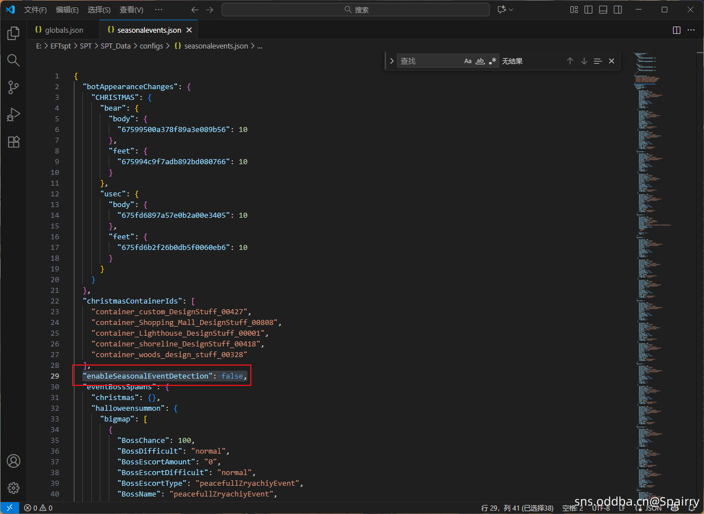
Task: Toggle match case in find widget
Action: (x=468, y=61)
